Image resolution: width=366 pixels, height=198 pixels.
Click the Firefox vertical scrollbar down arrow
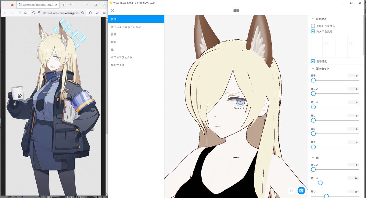(x=107, y=194)
